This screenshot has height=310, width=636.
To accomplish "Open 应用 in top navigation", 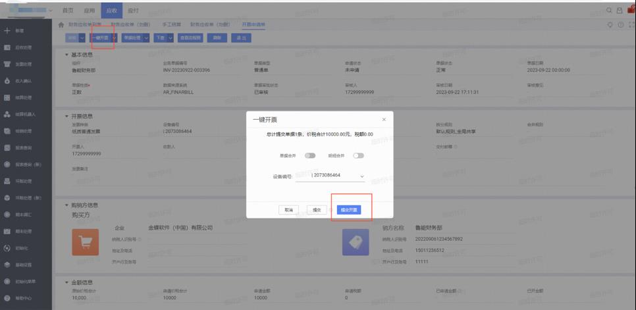I will point(90,11).
